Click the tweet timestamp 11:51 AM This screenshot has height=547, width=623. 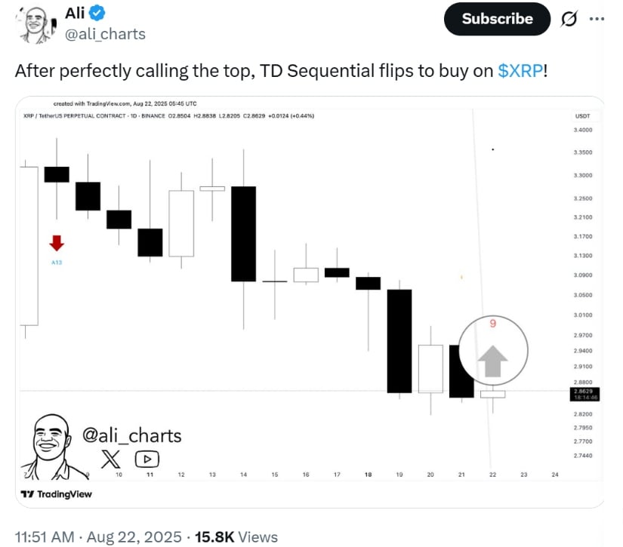[45, 537]
